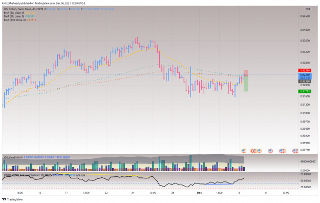
Task: Click the RSI Cardwell indicator legend
Action: coord(22,175)
